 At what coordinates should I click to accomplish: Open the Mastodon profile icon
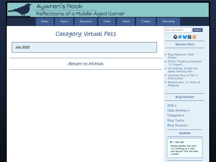click(180, 37)
